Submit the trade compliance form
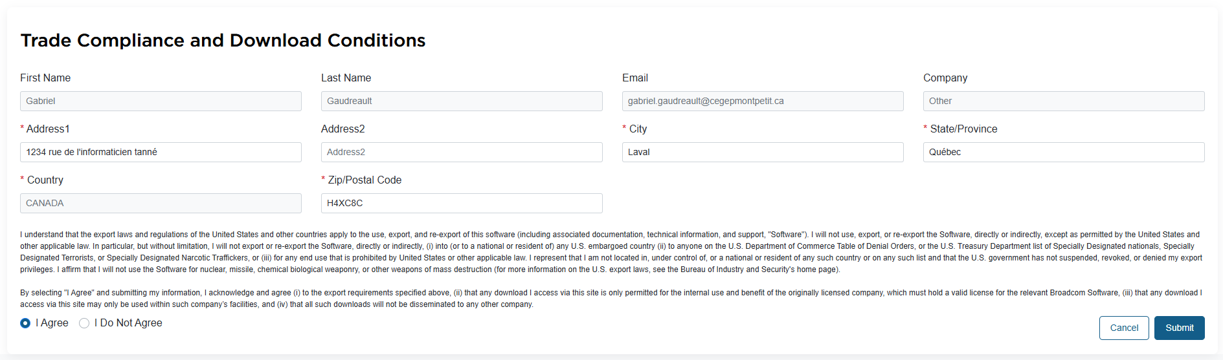Screen dimensions: 1223x360 click(x=1179, y=328)
